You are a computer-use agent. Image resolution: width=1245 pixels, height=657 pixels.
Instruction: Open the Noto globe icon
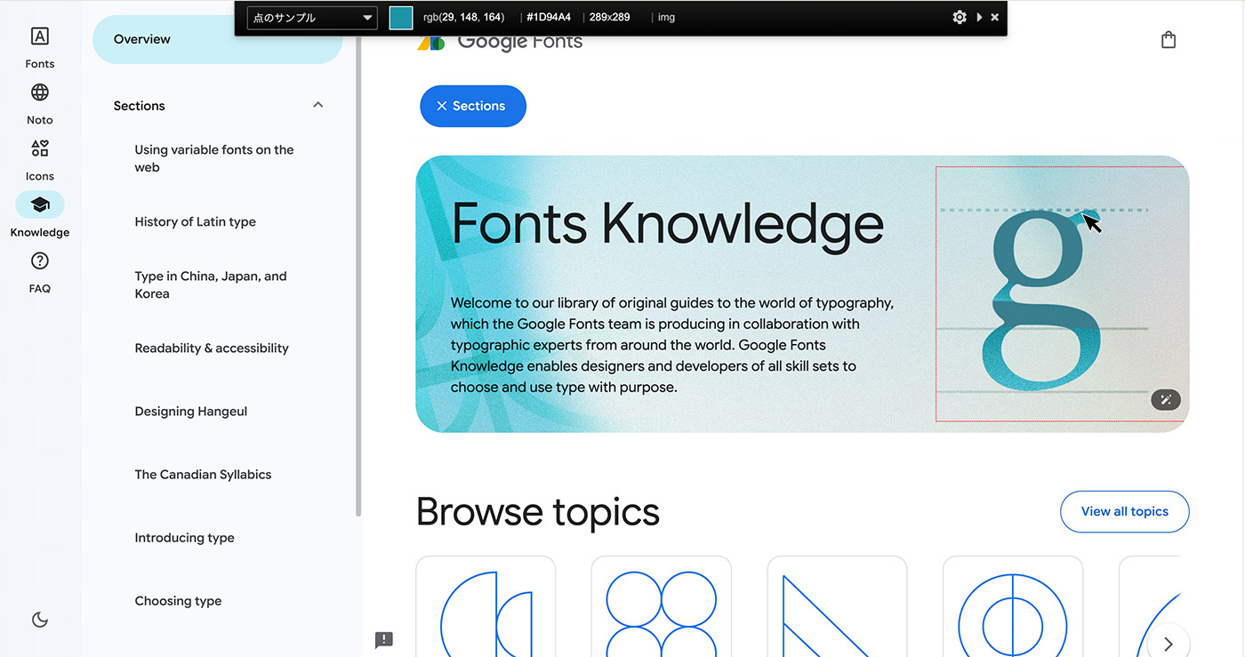click(39, 92)
